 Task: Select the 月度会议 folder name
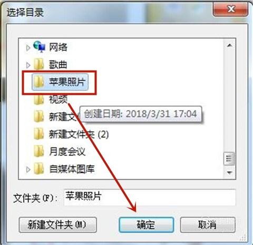coord(67,151)
